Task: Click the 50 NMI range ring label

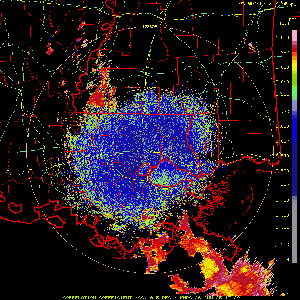Action: tap(150, 88)
